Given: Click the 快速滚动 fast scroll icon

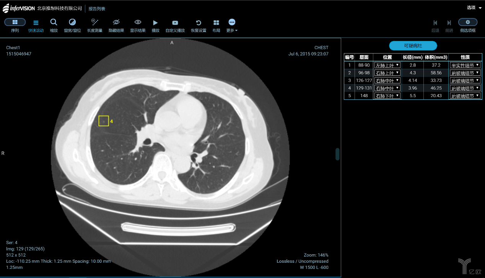Looking at the screenshot, I should pos(36,23).
